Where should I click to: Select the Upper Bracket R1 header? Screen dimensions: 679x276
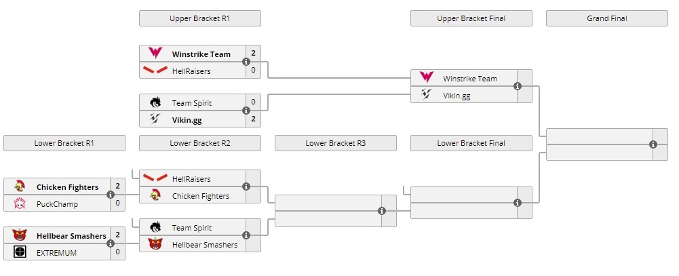199,18
